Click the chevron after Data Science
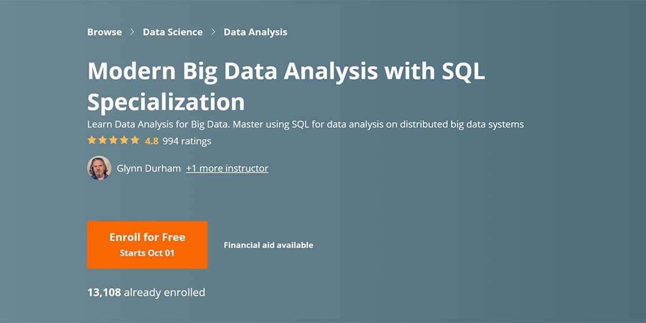 tap(213, 32)
